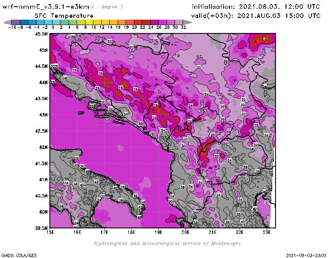Select the magenta swatch between 24 and 26
This screenshot has height=258, width=335.
154,23
